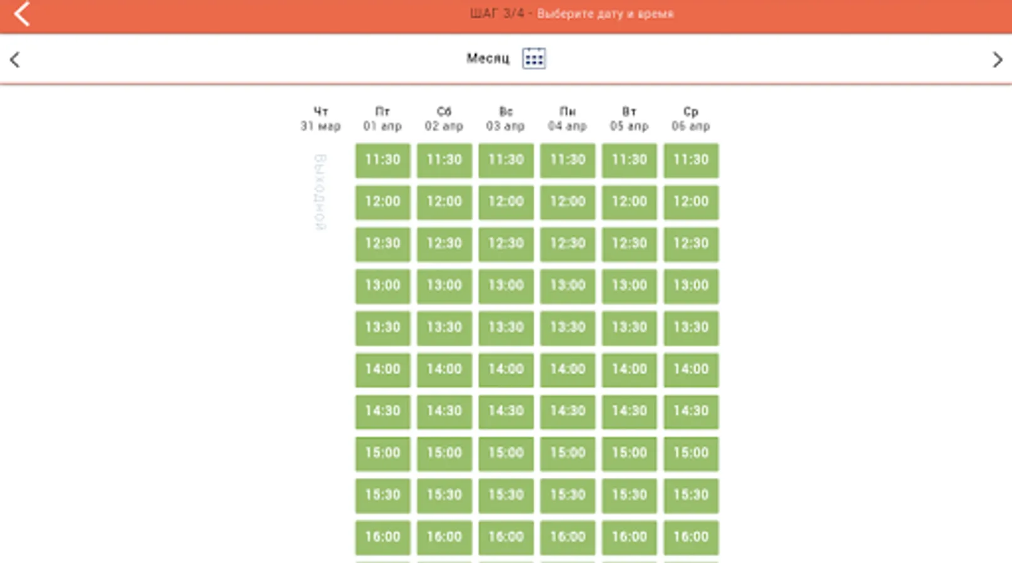Click the Чт 31 мар day header
This screenshot has height=563, width=1012.
(320, 119)
